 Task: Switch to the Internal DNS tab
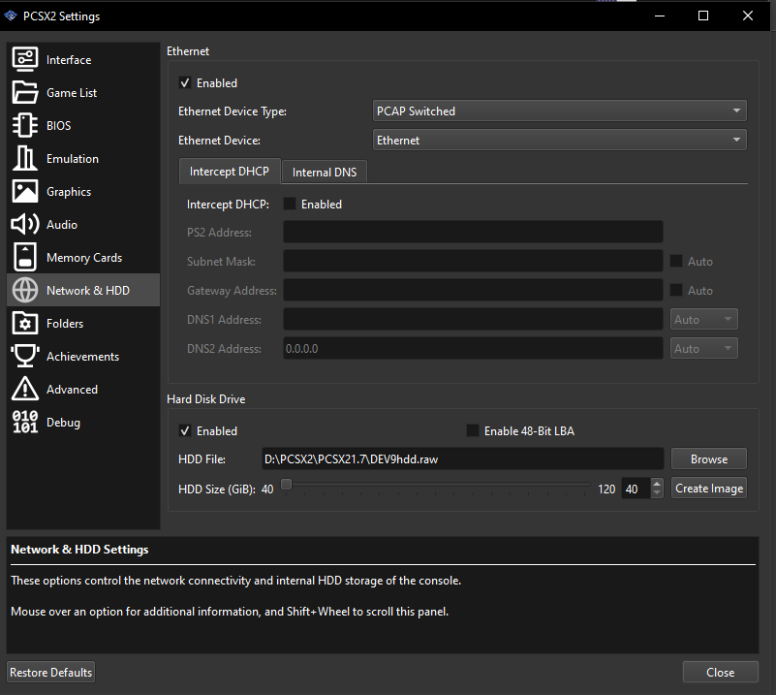323,171
